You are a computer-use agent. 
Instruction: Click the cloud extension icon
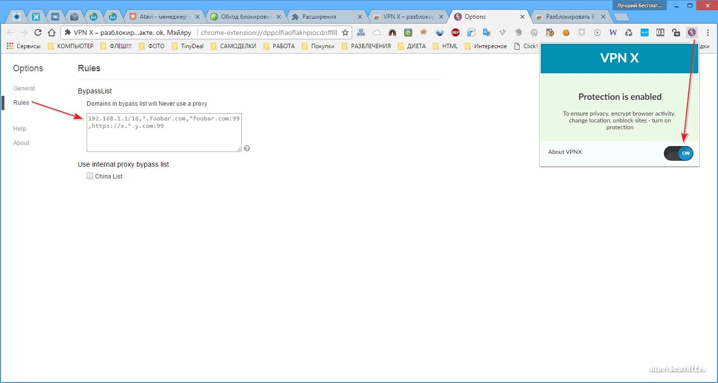point(377,33)
